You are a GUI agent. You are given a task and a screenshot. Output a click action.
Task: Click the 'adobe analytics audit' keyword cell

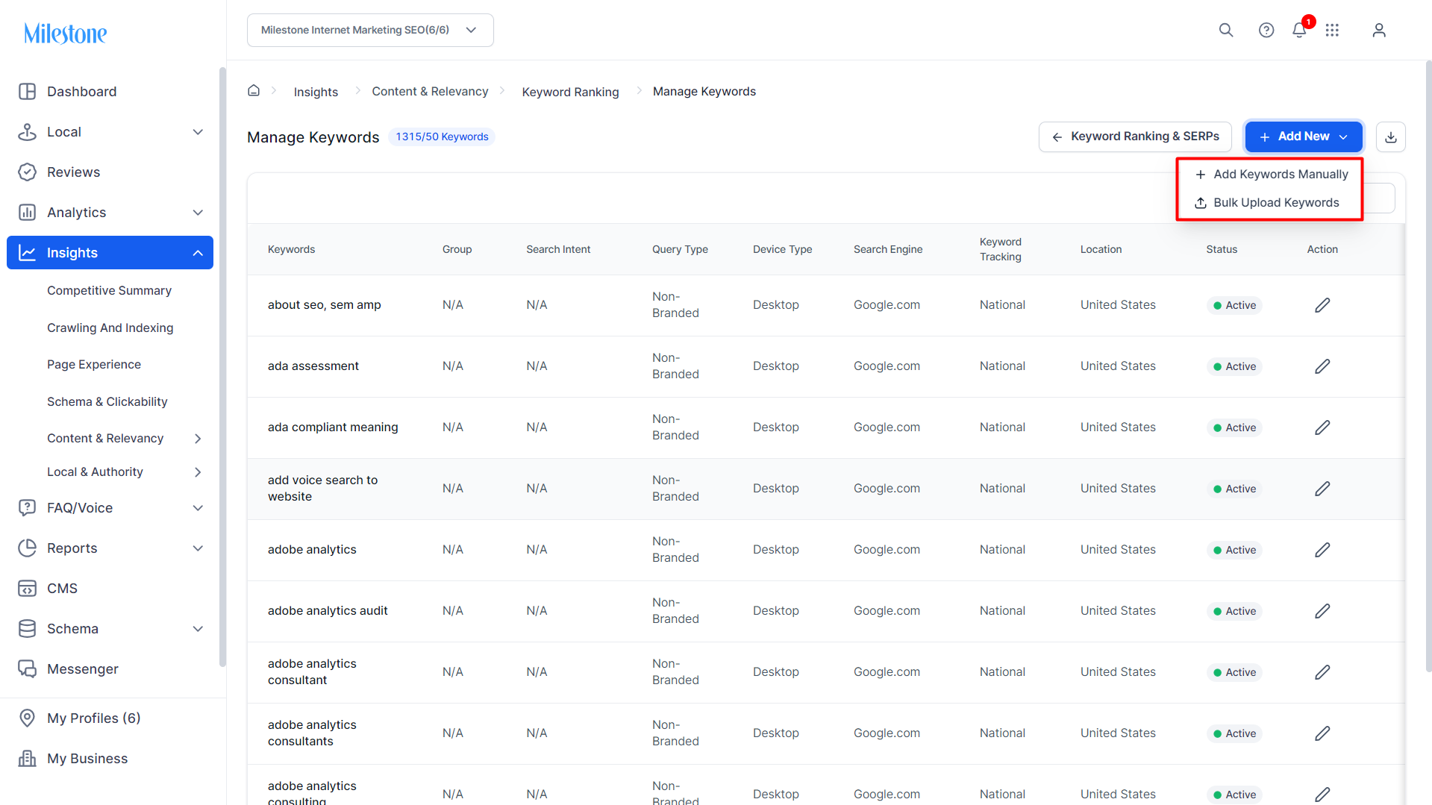(328, 611)
